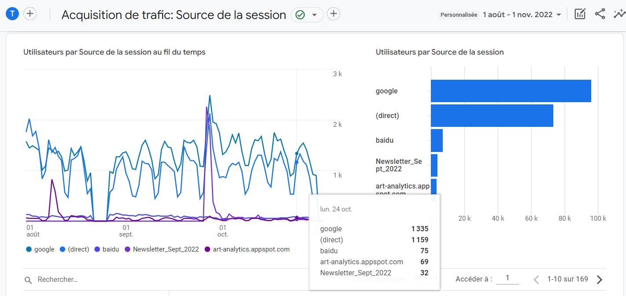Click the Accéder à page number field
626x296 pixels.
point(507,278)
